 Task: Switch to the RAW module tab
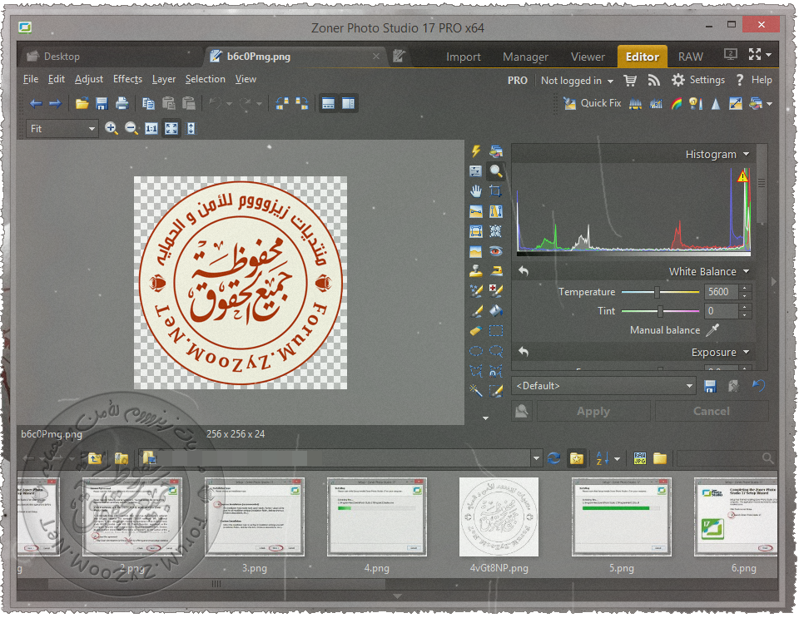click(x=691, y=57)
